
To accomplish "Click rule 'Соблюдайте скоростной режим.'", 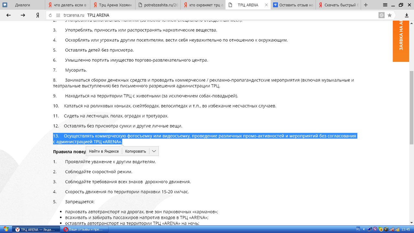I will [99, 172].
